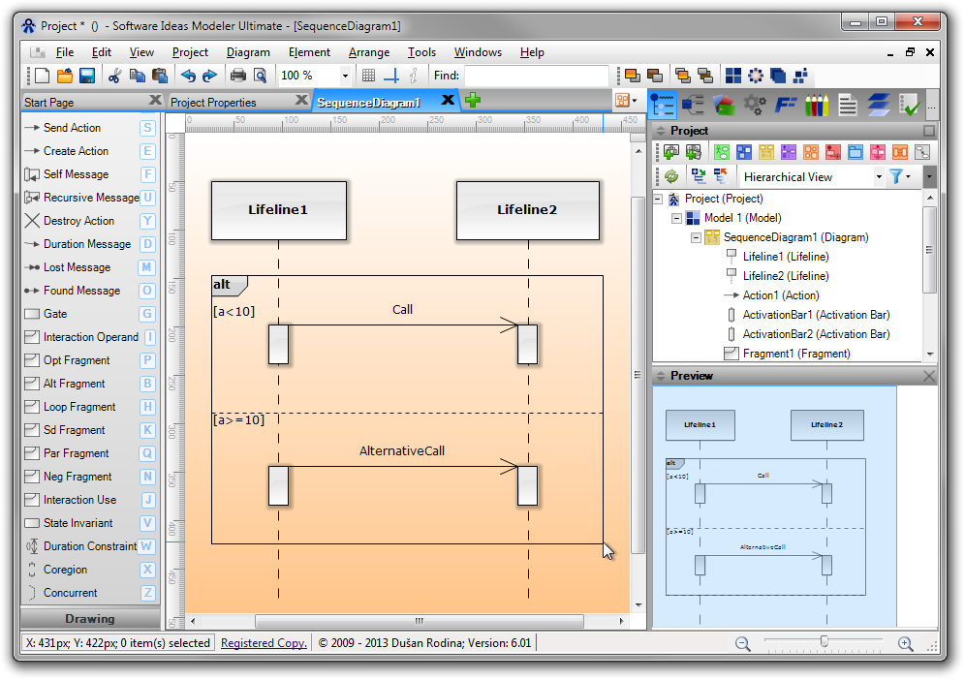Open the document text sidebar panel
Viewport: 965px width, 680px height.
[848, 105]
